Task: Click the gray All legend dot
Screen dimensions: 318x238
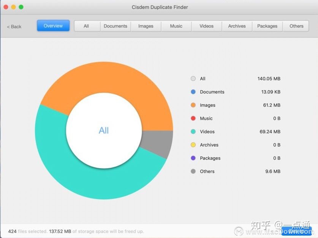Action: click(x=193, y=78)
